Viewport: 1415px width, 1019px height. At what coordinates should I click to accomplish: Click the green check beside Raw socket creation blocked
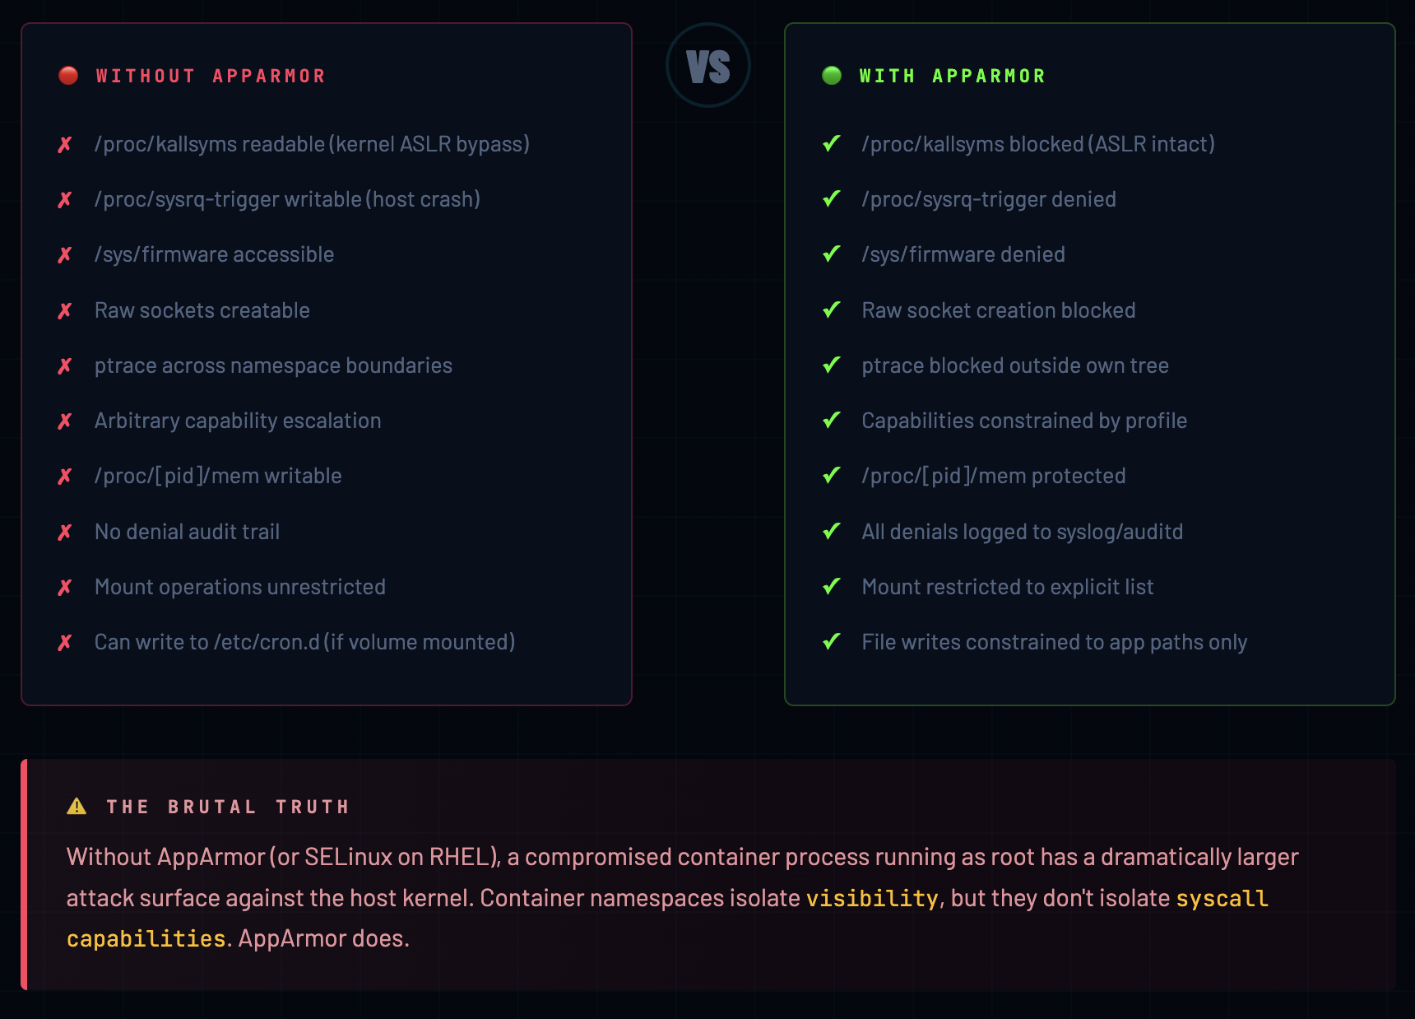832,310
